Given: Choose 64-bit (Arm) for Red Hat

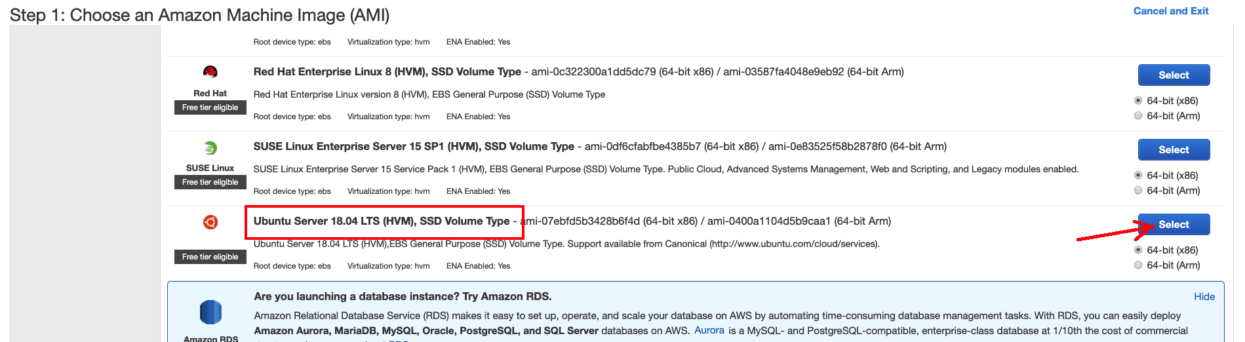Looking at the screenshot, I should (x=1138, y=115).
